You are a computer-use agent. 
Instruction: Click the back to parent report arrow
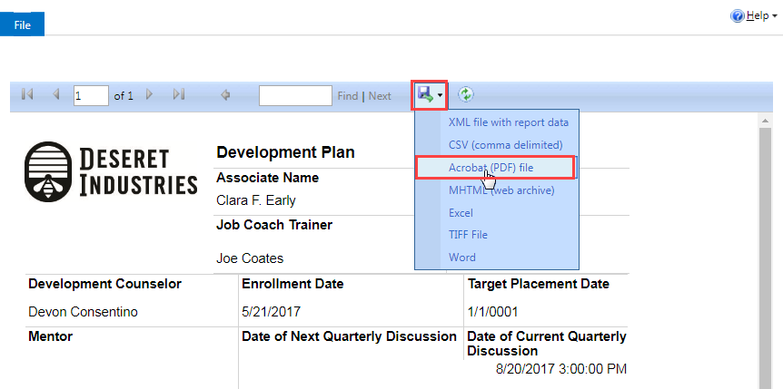tap(225, 94)
